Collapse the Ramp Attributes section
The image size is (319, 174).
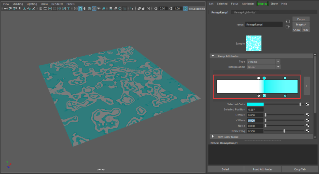(x=213, y=56)
